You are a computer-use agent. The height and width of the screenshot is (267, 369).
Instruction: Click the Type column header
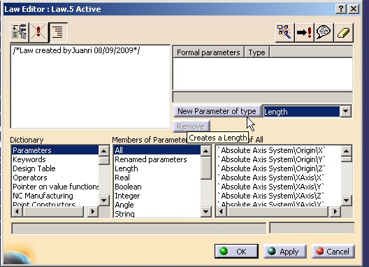pos(256,52)
